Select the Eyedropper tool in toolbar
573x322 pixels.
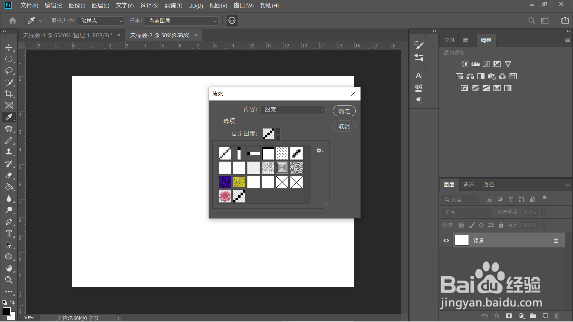(9, 117)
